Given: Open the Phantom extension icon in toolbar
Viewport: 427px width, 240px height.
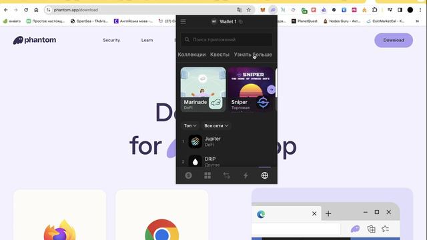Looking at the screenshot, I should tap(273, 10).
